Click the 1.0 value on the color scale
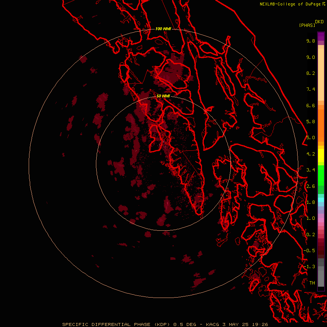Image resolution: width=327 pixels, height=327 pixels. pyautogui.click(x=311, y=218)
